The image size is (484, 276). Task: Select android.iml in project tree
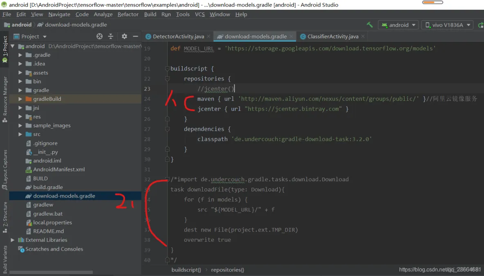tap(47, 161)
